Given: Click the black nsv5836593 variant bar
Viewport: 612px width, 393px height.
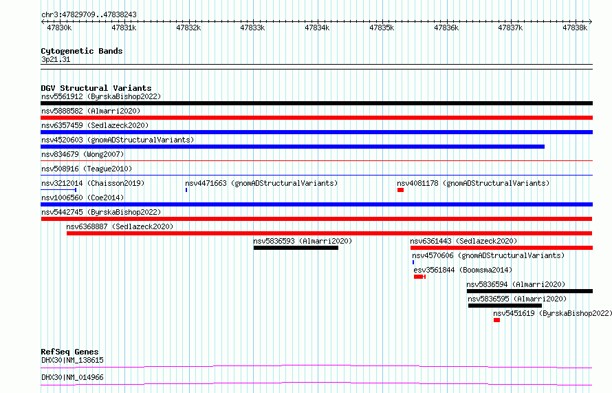Looking at the screenshot, I should pyautogui.click(x=296, y=248).
